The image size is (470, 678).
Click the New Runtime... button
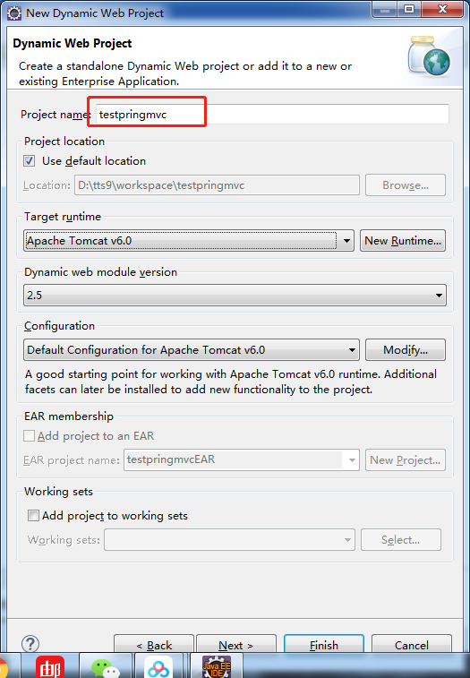[403, 240]
